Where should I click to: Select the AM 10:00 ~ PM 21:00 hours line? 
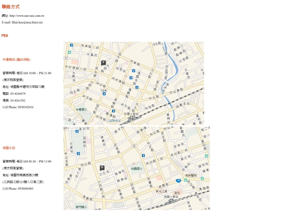click(27, 73)
